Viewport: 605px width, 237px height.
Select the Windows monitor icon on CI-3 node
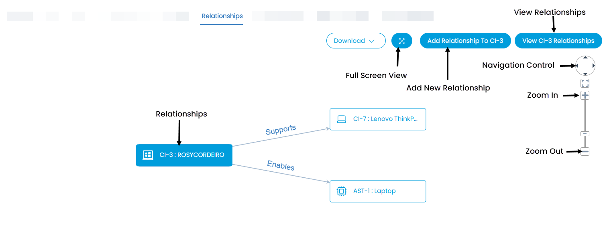pos(149,155)
